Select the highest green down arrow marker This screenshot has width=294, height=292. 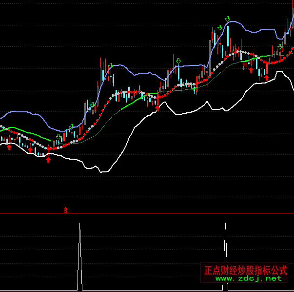point(227,20)
